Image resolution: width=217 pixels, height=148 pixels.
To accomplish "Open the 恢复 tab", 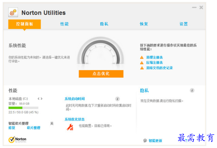I will tap(144, 24).
